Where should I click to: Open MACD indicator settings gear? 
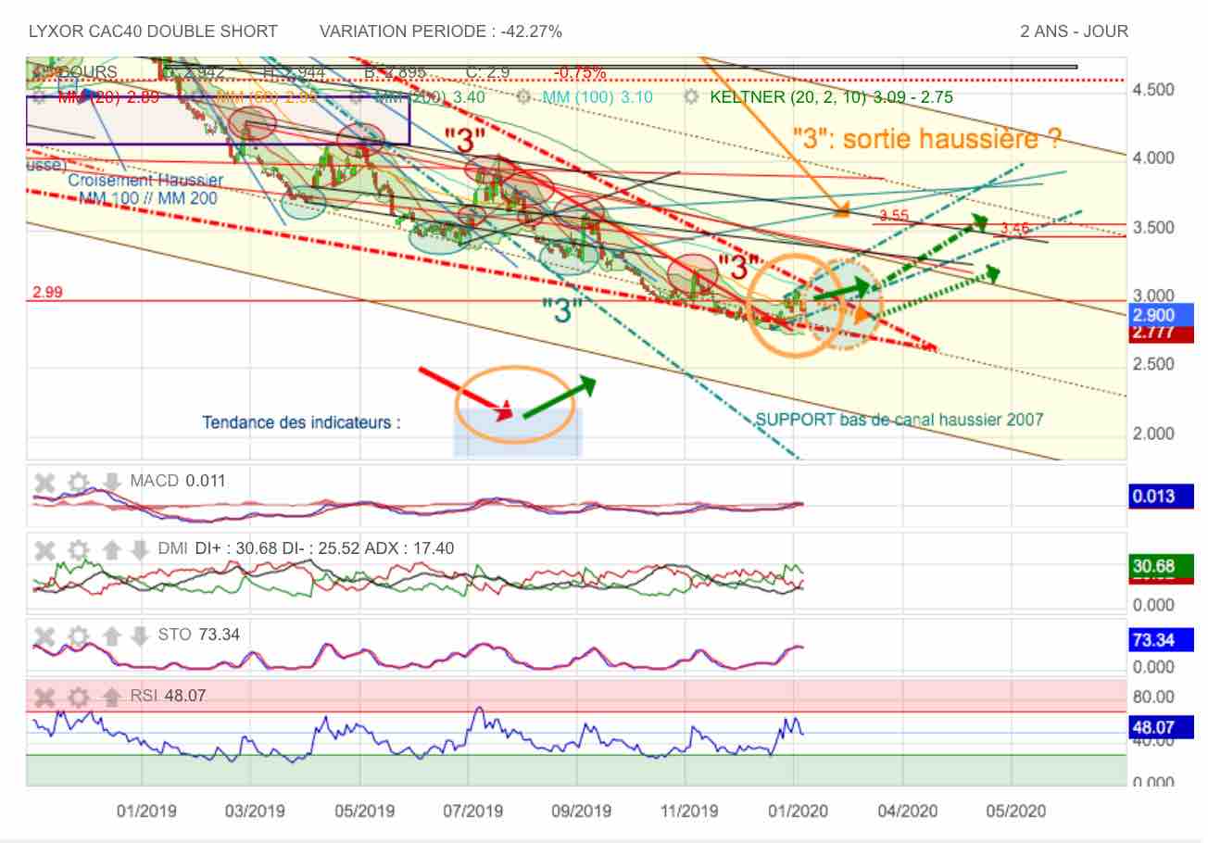click(78, 481)
